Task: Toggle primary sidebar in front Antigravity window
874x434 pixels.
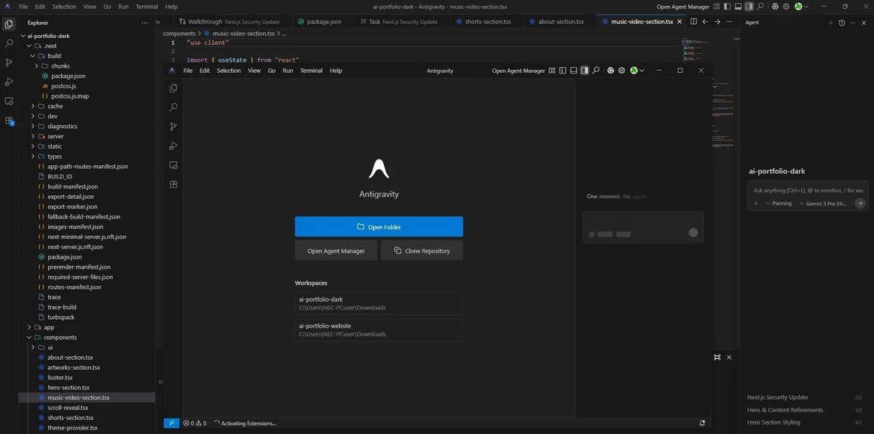Action: [563, 71]
